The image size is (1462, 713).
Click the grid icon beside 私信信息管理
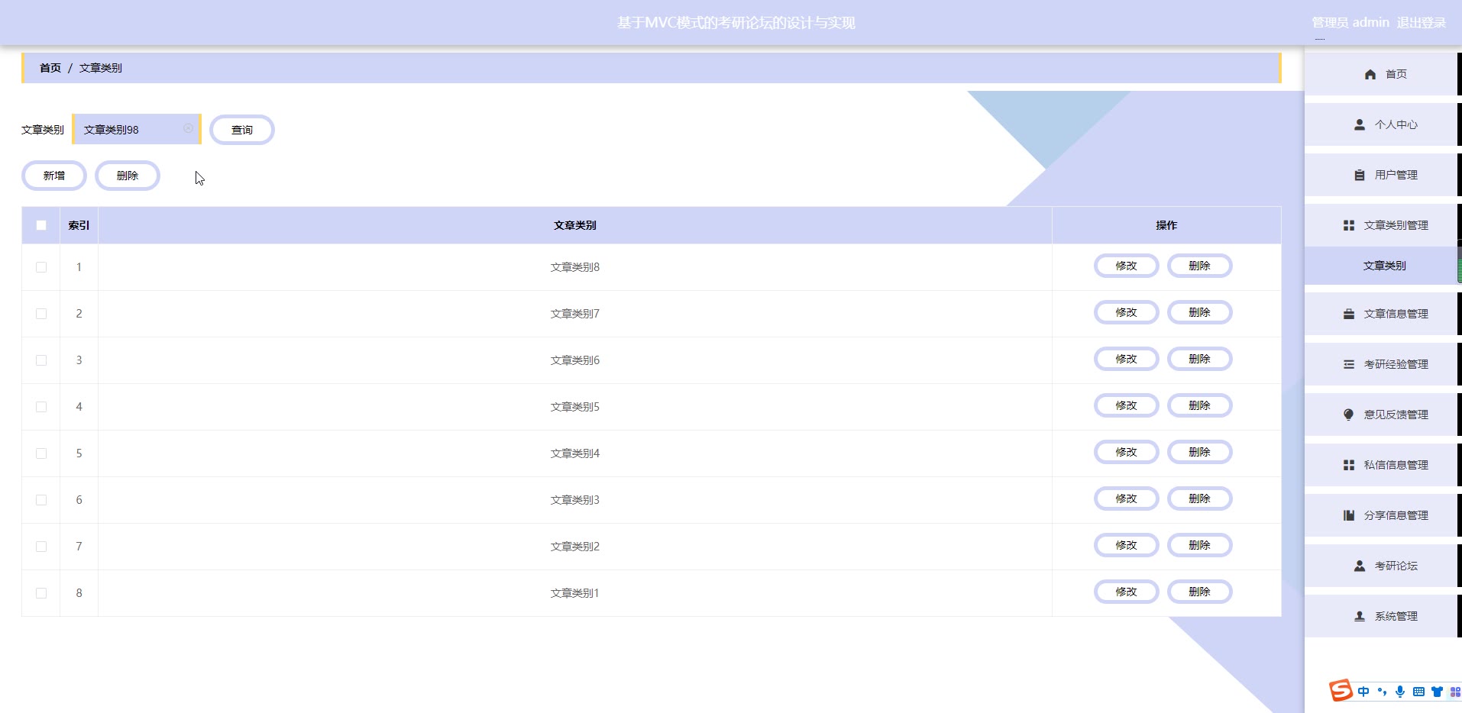1348,465
